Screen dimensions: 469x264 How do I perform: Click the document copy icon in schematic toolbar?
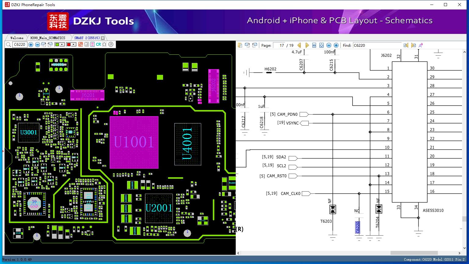click(240, 45)
